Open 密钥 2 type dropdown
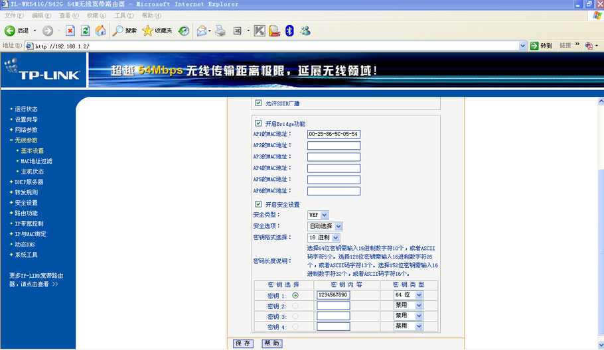Screen dimensions: 604x350 [408, 306]
